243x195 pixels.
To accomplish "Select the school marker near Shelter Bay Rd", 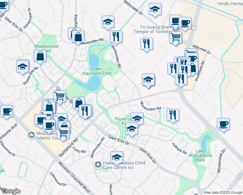I will 23,67.
